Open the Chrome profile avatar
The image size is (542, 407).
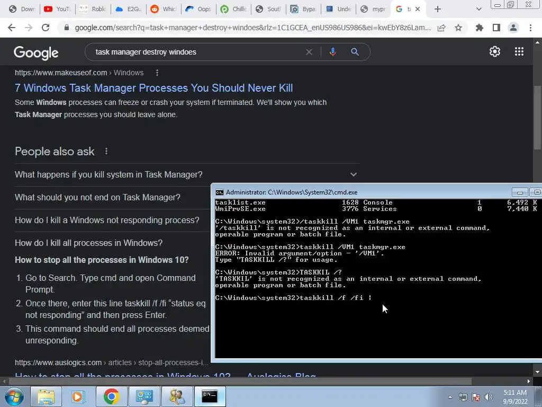coord(513,28)
